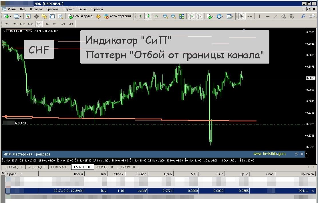The image size is (318, 203).
Task: Close the usdchf buy order row
Action: click(313, 191)
